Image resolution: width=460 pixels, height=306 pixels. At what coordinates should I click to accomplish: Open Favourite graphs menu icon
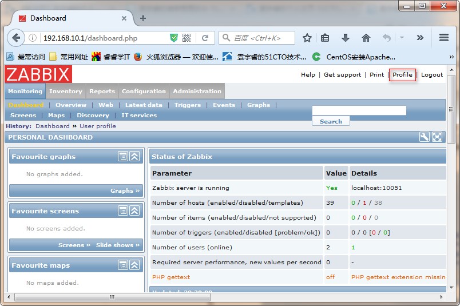(x=123, y=156)
